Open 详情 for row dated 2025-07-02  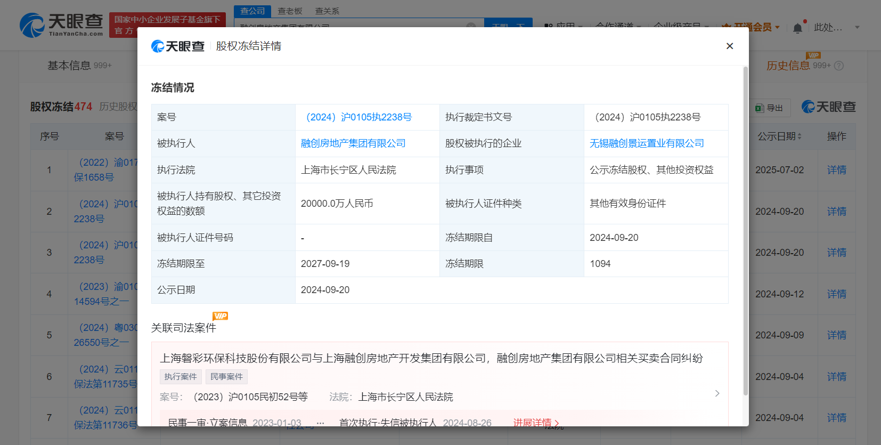pyautogui.click(x=837, y=170)
